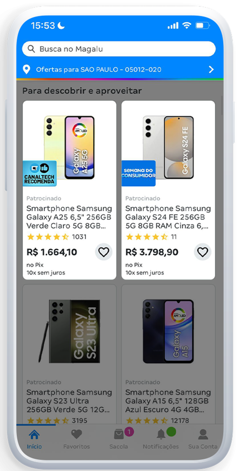Screen dimensions: 239x471
Task: Tap the location pin icon
Action: point(27,70)
